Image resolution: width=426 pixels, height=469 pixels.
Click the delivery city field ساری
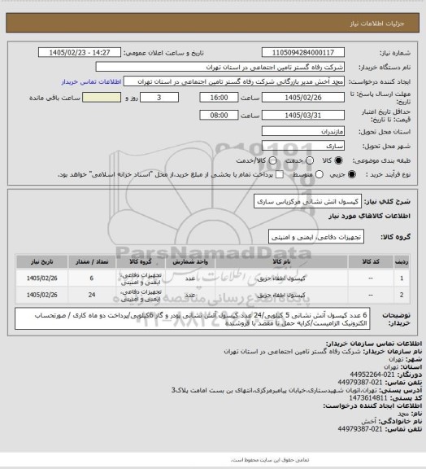tap(303, 146)
